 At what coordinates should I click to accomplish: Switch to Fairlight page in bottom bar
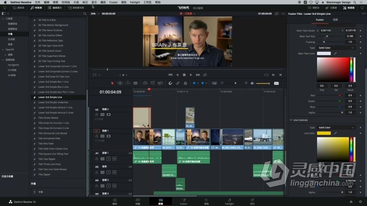coord(229,201)
